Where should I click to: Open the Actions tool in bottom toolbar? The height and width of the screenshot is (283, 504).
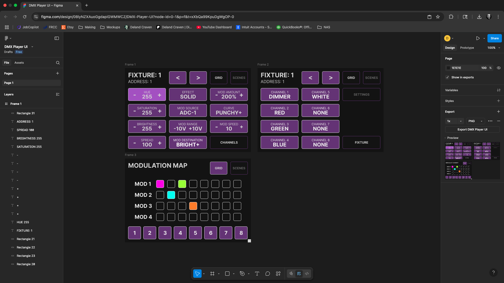pyautogui.click(x=278, y=274)
